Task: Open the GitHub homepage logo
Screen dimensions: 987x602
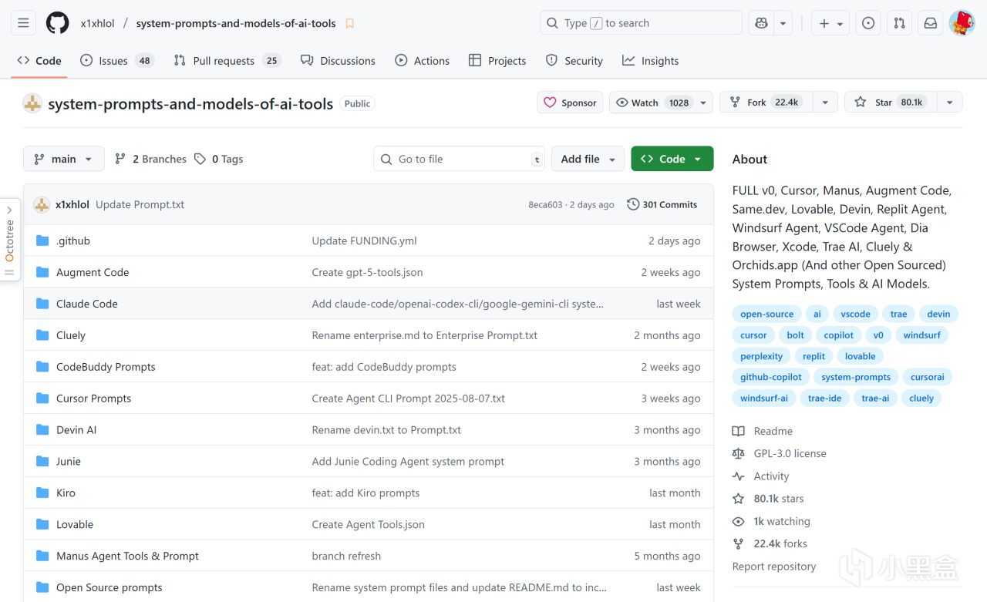Action: 57,23
